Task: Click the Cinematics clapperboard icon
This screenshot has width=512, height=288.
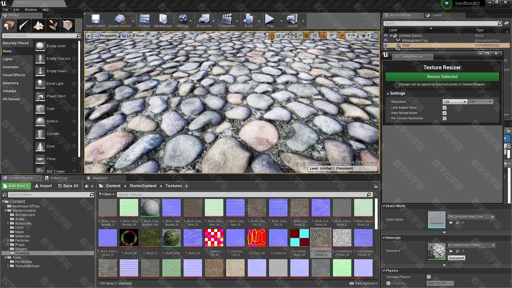Action: (x=227, y=21)
